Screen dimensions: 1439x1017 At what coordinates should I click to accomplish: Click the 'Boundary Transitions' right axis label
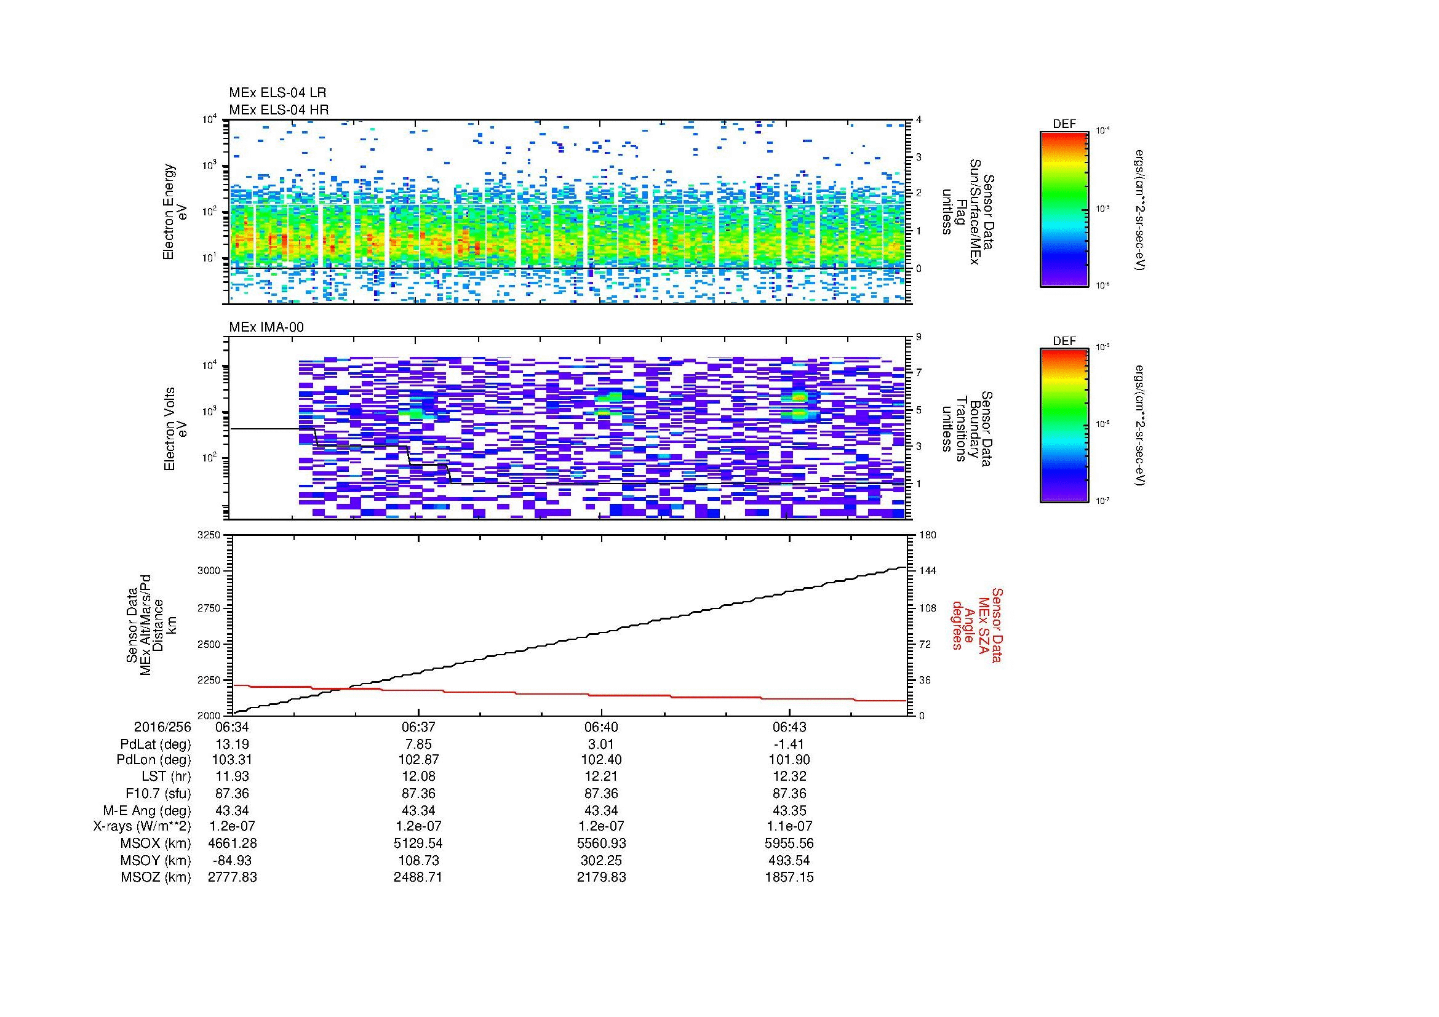pyautogui.click(x=968, y=430)
